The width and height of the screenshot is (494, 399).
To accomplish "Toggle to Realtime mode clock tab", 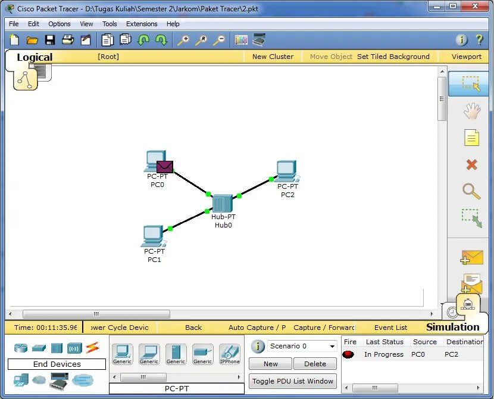I will click(x=451, y=312).
